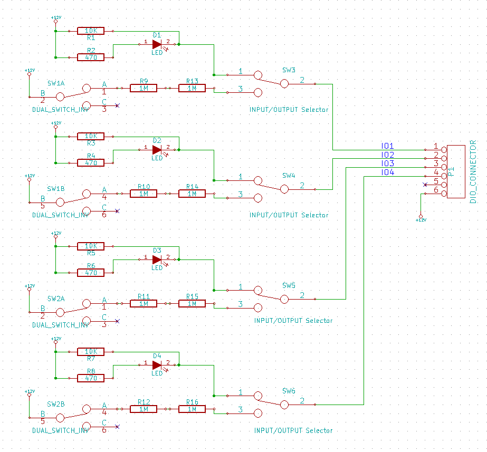Click the IO1 net label
Image resolution: width=487 pixels, height=452 pixels.
(387, 146)
